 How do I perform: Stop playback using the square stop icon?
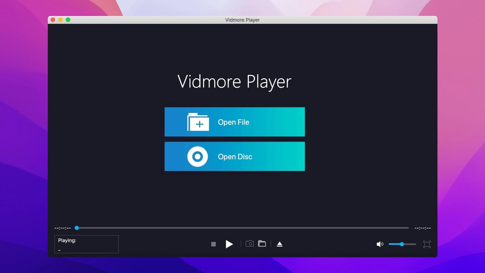coord(213,244)
